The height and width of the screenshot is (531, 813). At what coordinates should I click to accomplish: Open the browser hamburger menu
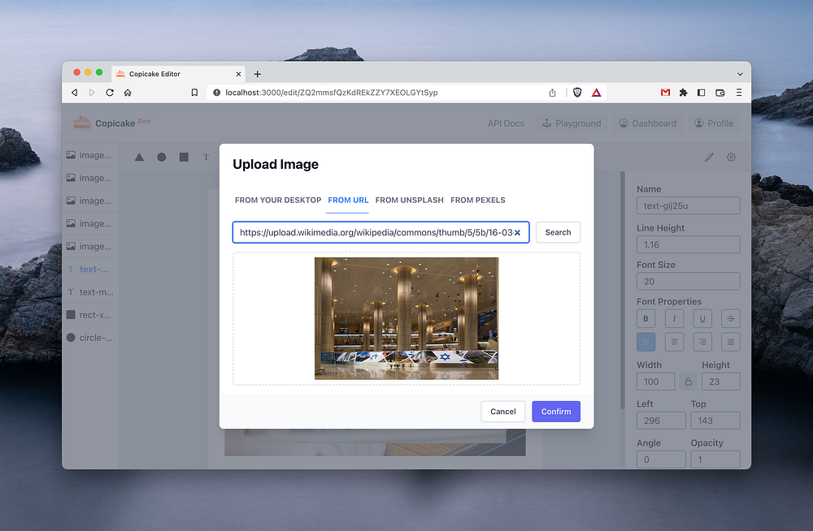click(x=739, y=93)
